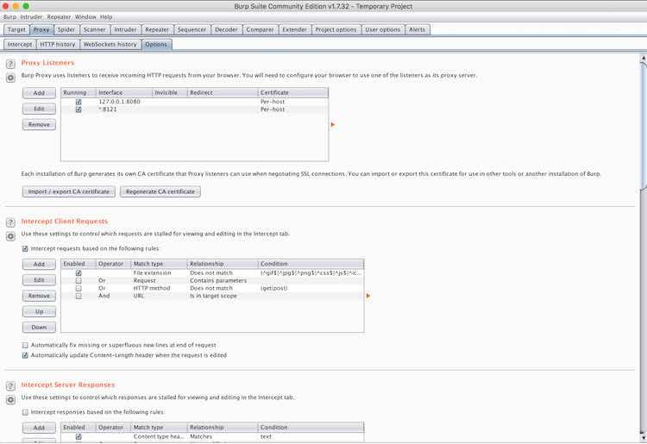The width and height of the screenshot is (647, 444).
Task: Open help for Intercept Client Requests
Action: [x=10, y=222]
